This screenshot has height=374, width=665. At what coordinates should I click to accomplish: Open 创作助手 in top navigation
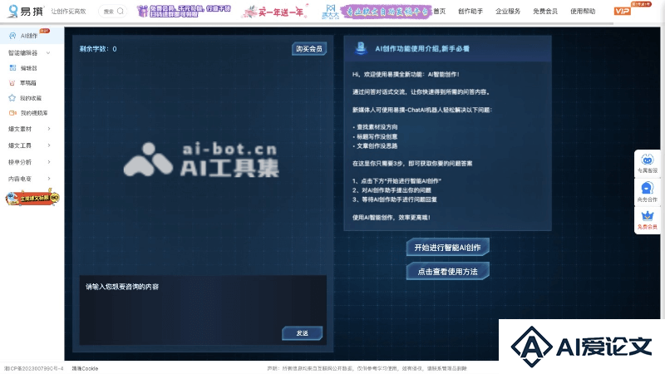pos(470,12)
